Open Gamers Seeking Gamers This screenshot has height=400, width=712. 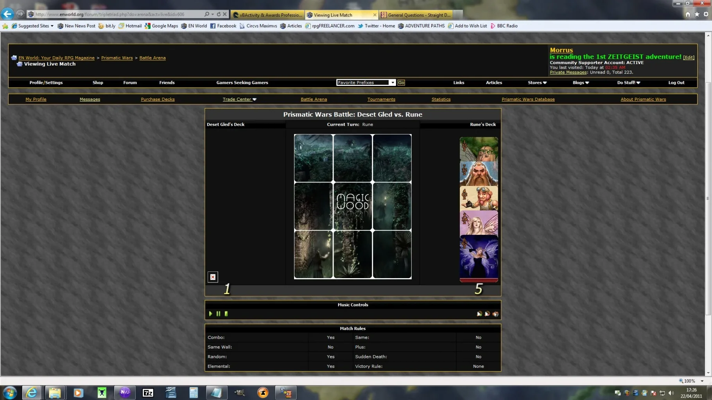pos(242,82)
